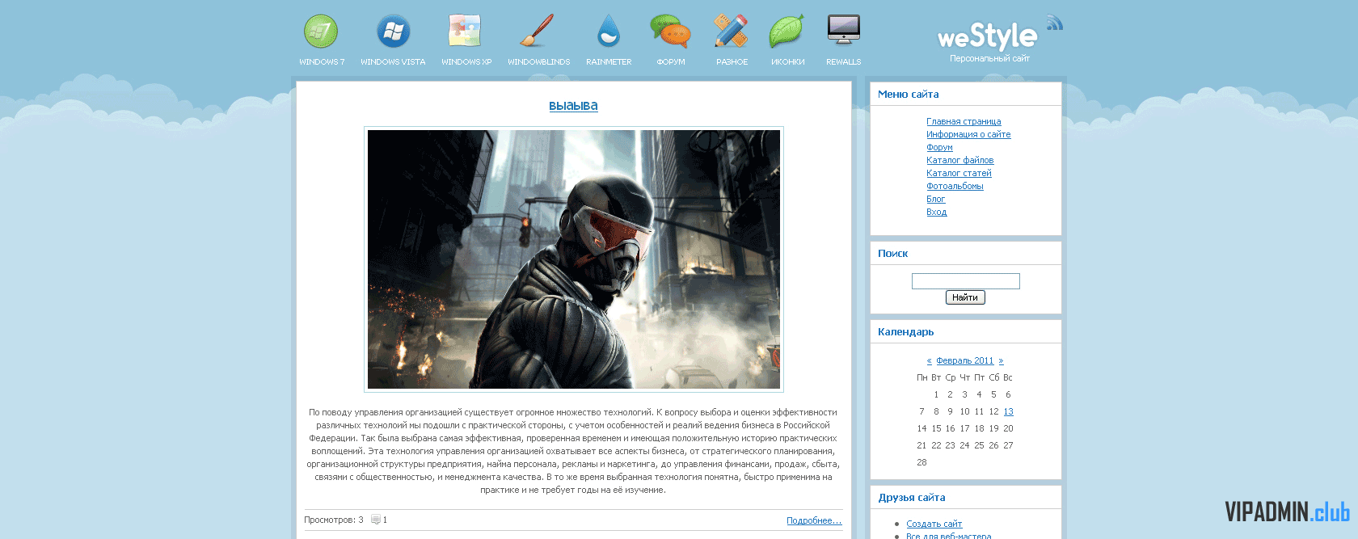Click calendar day 28
Image resolution: width=1358 pixels, height=539 pixels.
(921, 462)
